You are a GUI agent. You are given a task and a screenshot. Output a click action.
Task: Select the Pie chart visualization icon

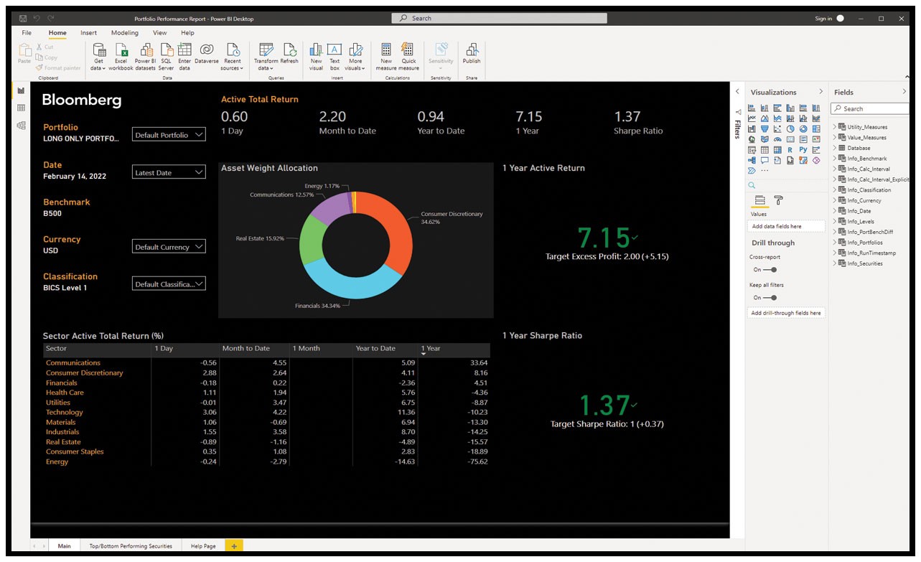[791, 128]
